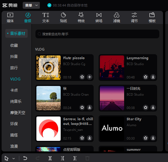
Task: Click the summer track title
Action: tap(133, 150)
